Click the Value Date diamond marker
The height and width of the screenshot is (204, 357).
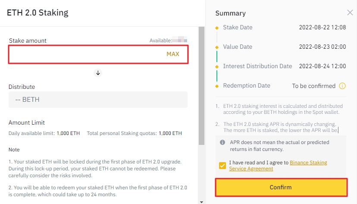[x=217, y=47]
